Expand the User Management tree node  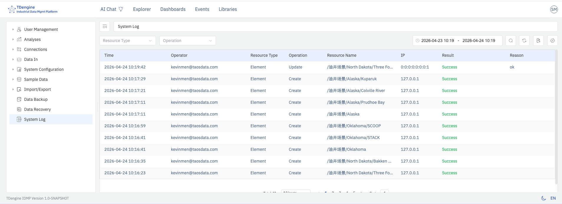(13, 29)
